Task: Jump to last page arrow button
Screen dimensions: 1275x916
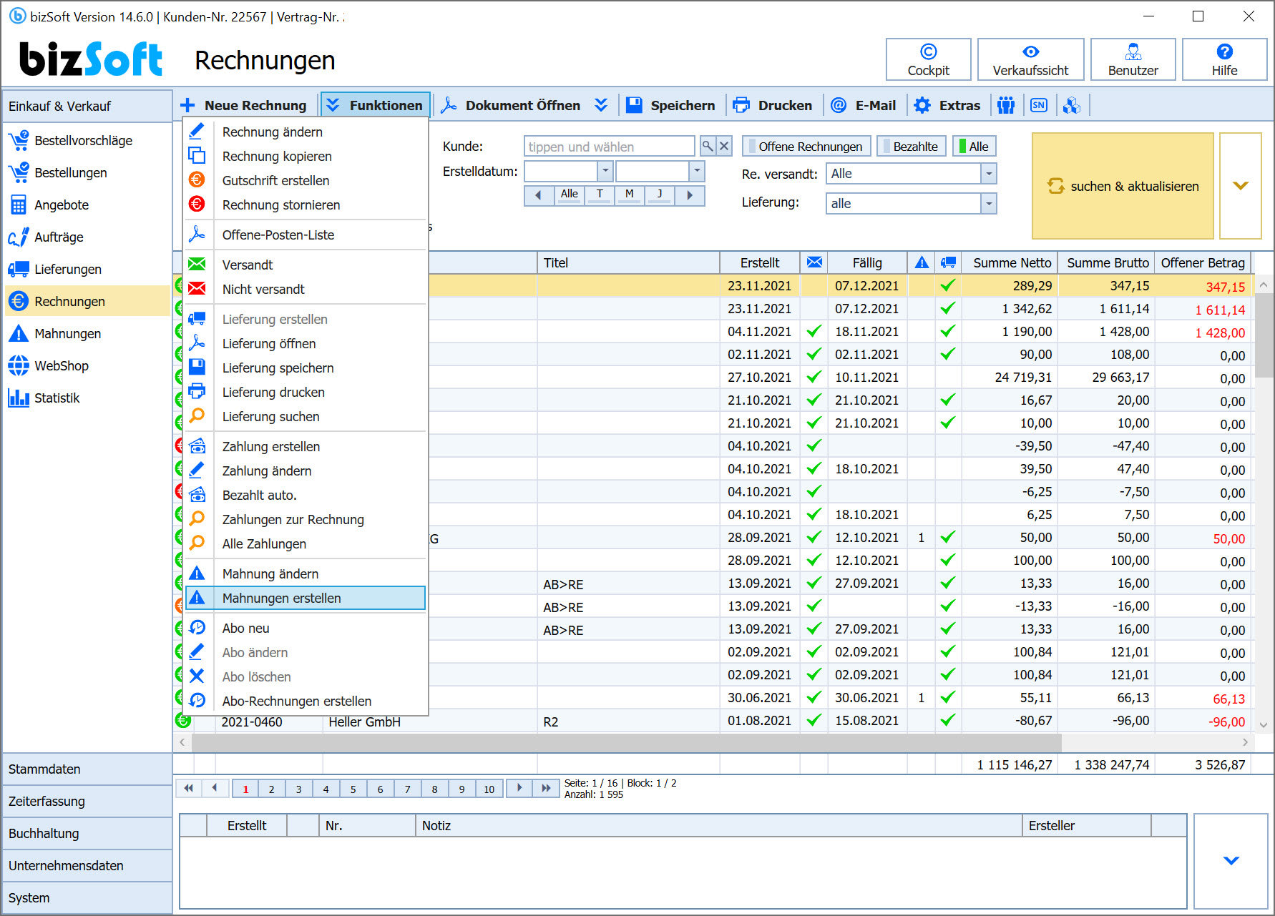Action: [x=546, y=788]
